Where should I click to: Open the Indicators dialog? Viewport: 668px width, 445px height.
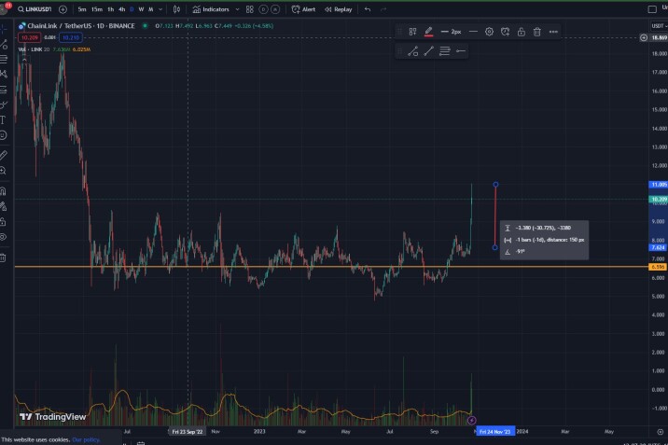click(211, 9)
